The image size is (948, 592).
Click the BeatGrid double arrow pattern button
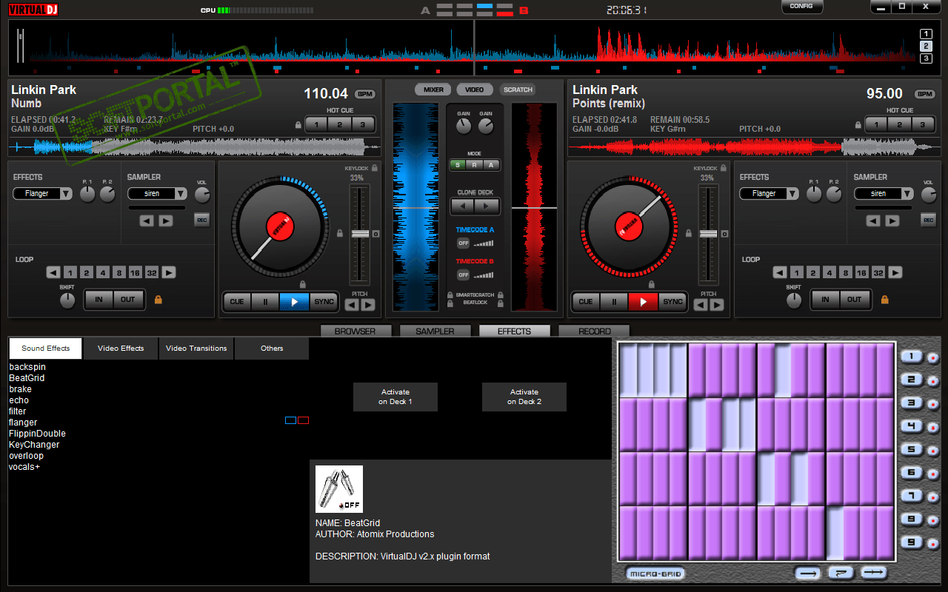(873, 573)
